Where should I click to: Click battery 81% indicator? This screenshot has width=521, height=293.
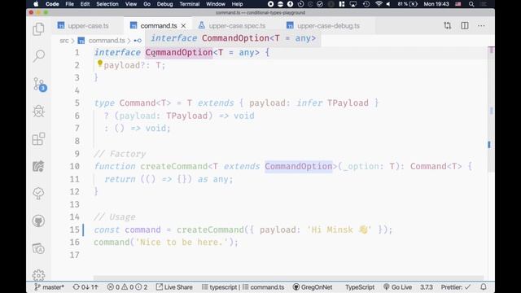click(x=407, y=4)
